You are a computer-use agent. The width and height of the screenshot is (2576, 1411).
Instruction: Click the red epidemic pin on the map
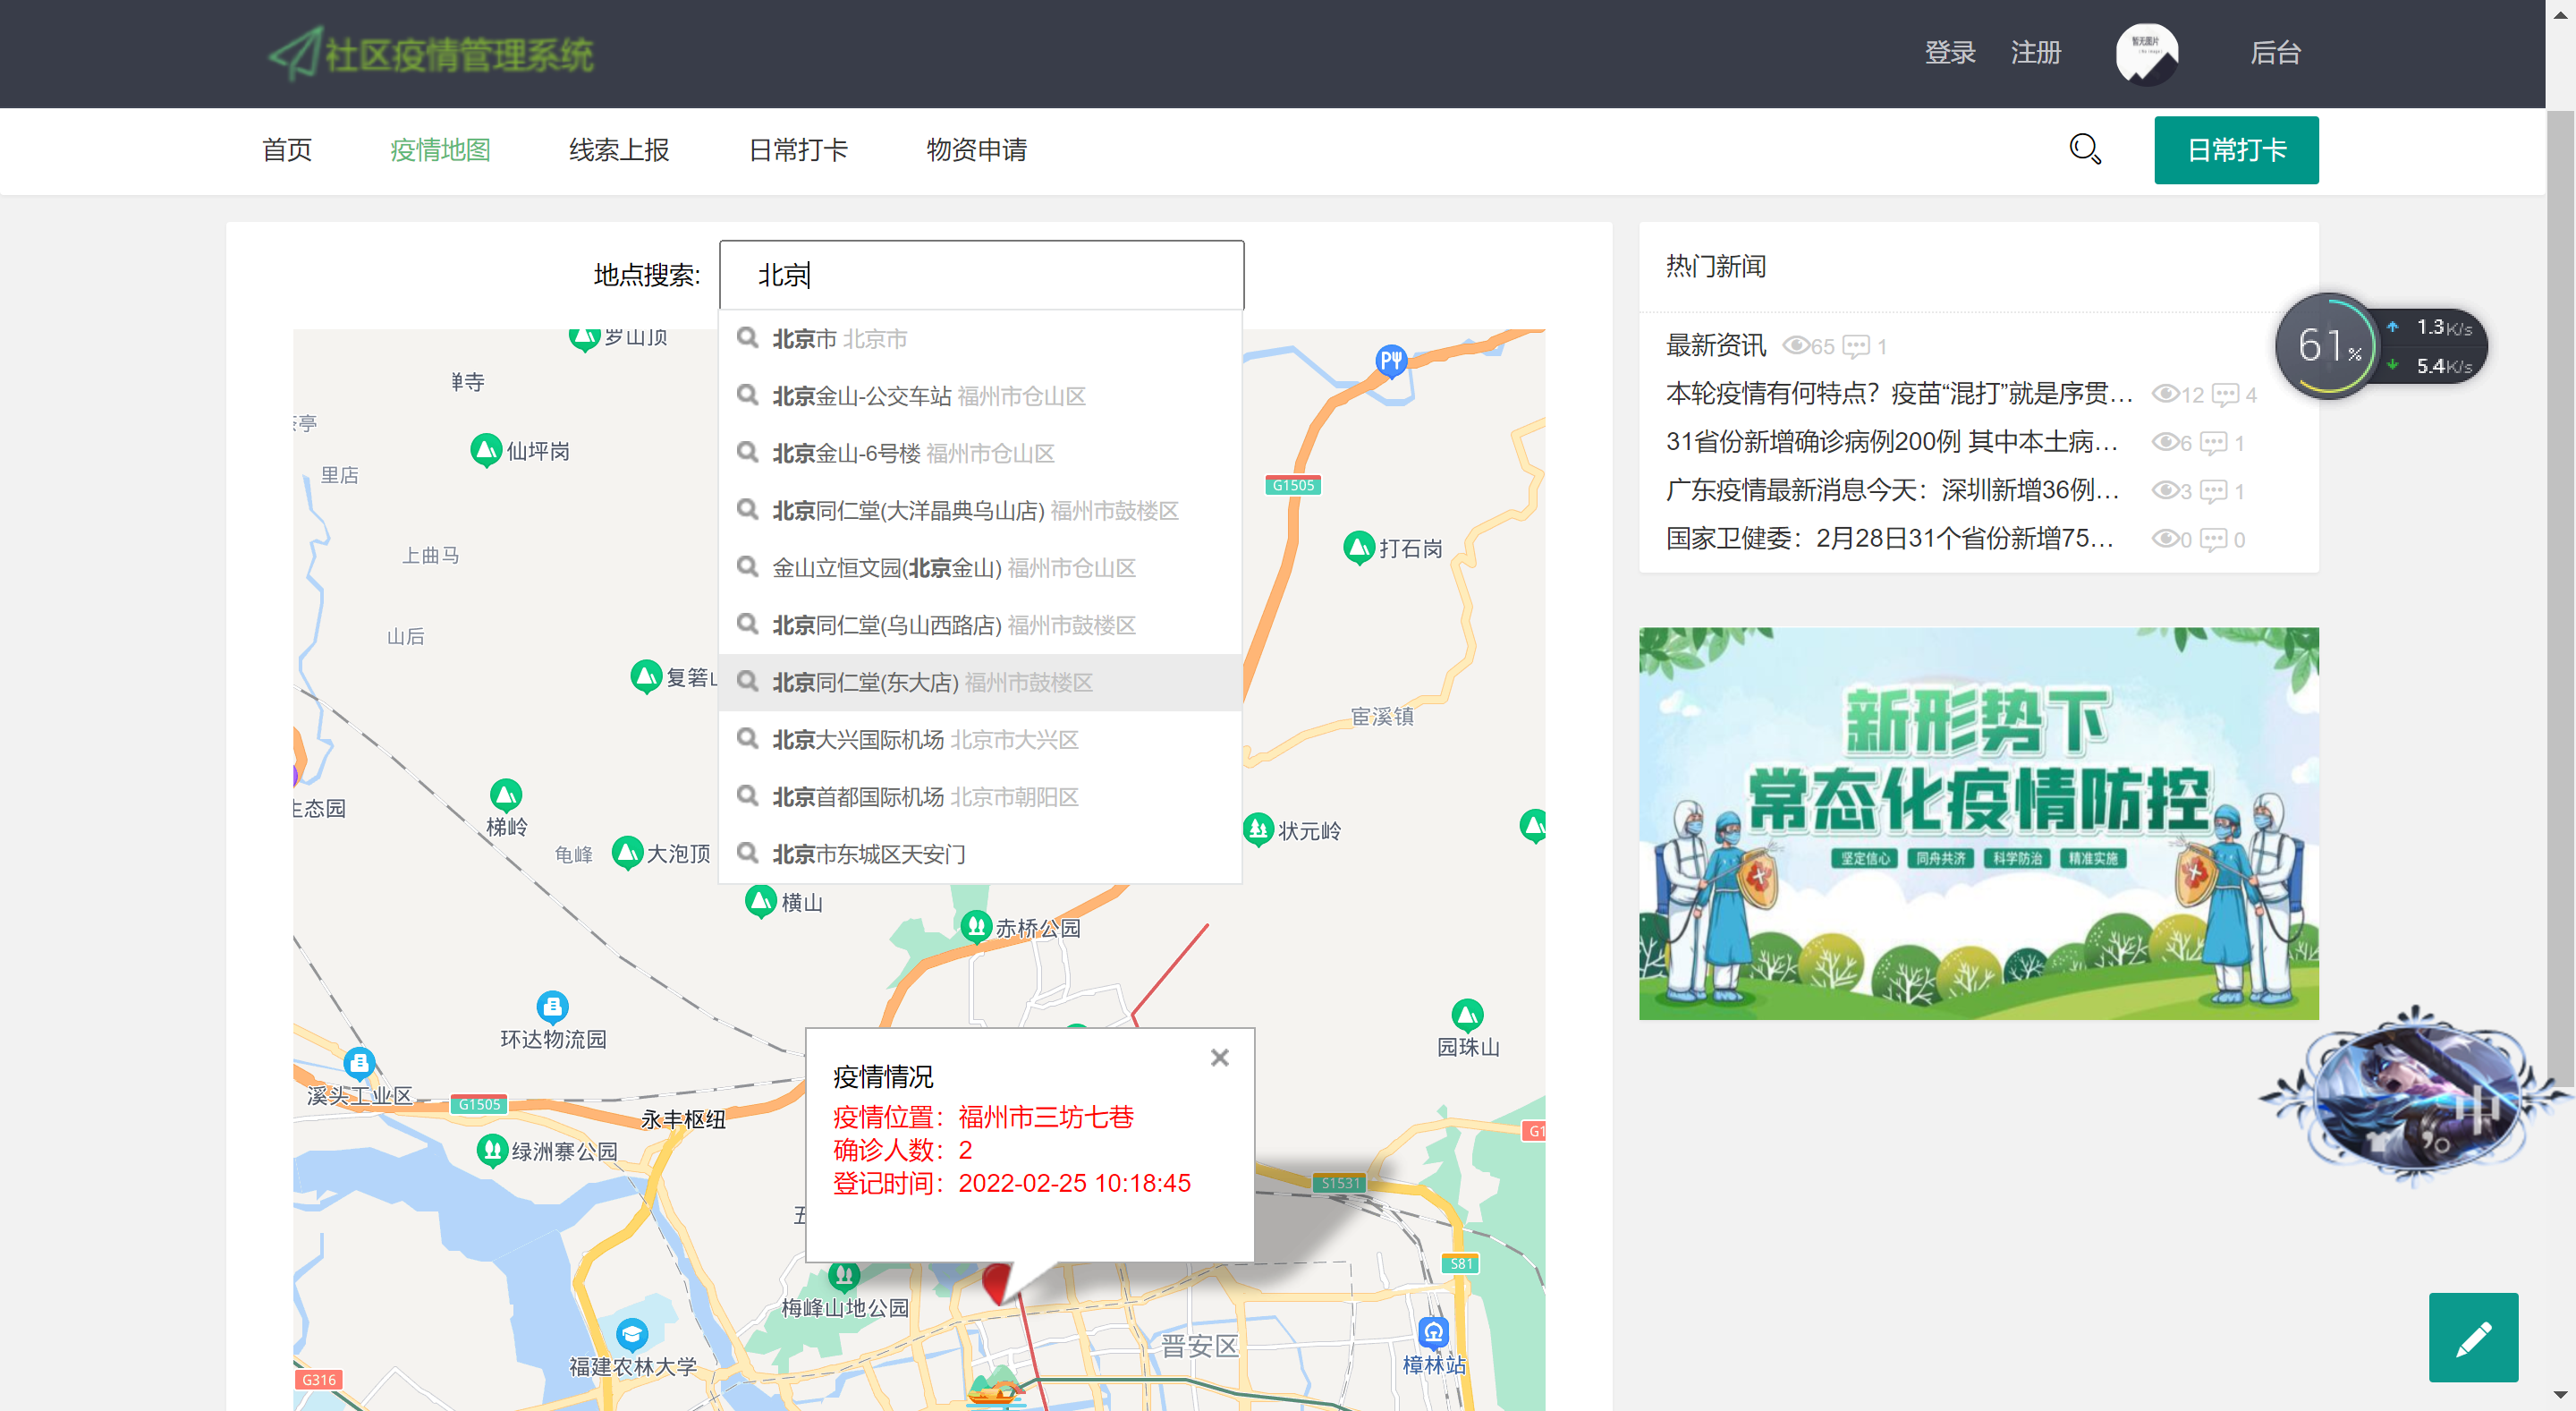[998, 1283]
